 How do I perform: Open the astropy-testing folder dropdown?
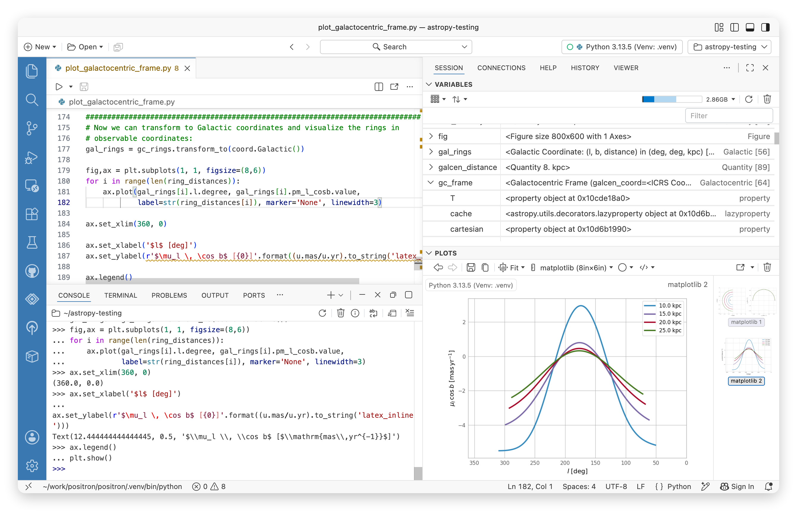pyautogui.click(x=729, y=47)
